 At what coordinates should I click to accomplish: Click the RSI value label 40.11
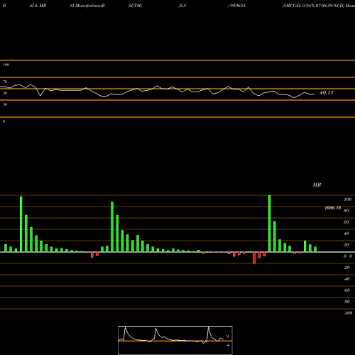pos(327,93)
